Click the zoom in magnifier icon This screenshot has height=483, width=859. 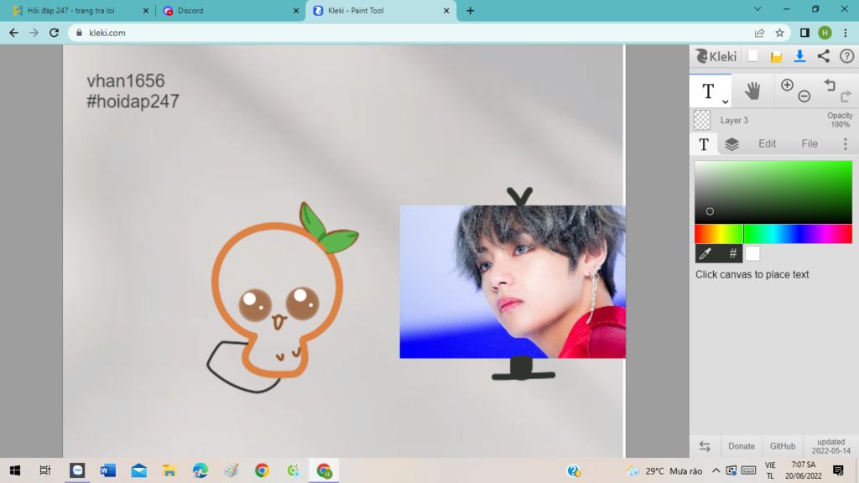point(787,85)
